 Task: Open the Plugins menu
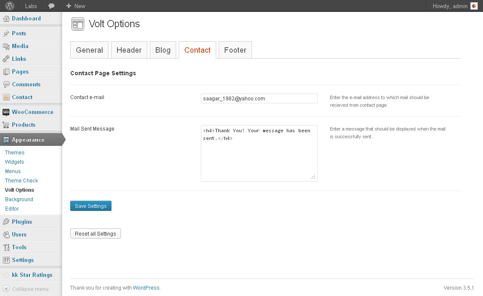[x=22, y=222]
